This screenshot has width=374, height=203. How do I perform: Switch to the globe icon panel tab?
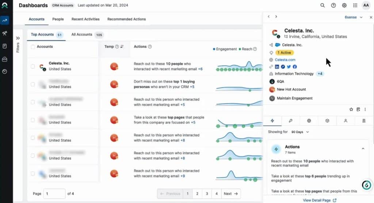[309, 121]
